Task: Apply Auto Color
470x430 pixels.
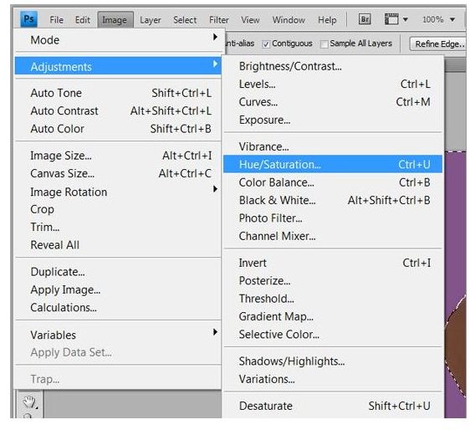Action: pos(119,129)
